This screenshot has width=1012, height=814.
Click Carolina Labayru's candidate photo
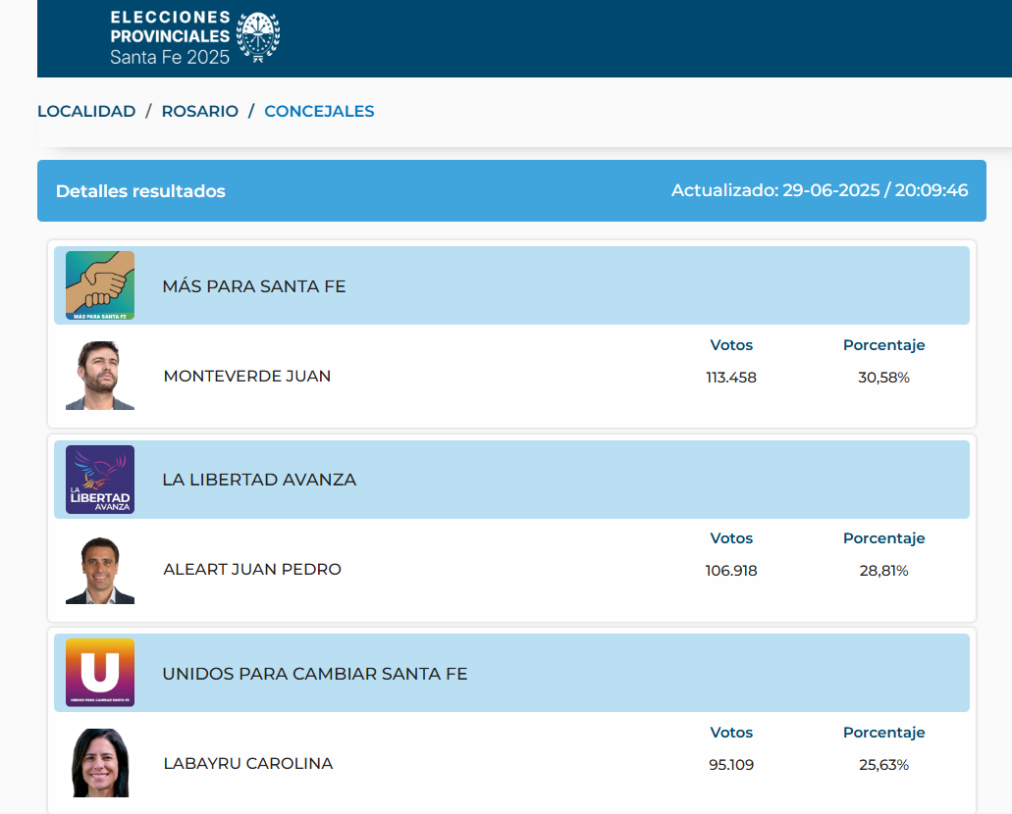pos(100,763)
